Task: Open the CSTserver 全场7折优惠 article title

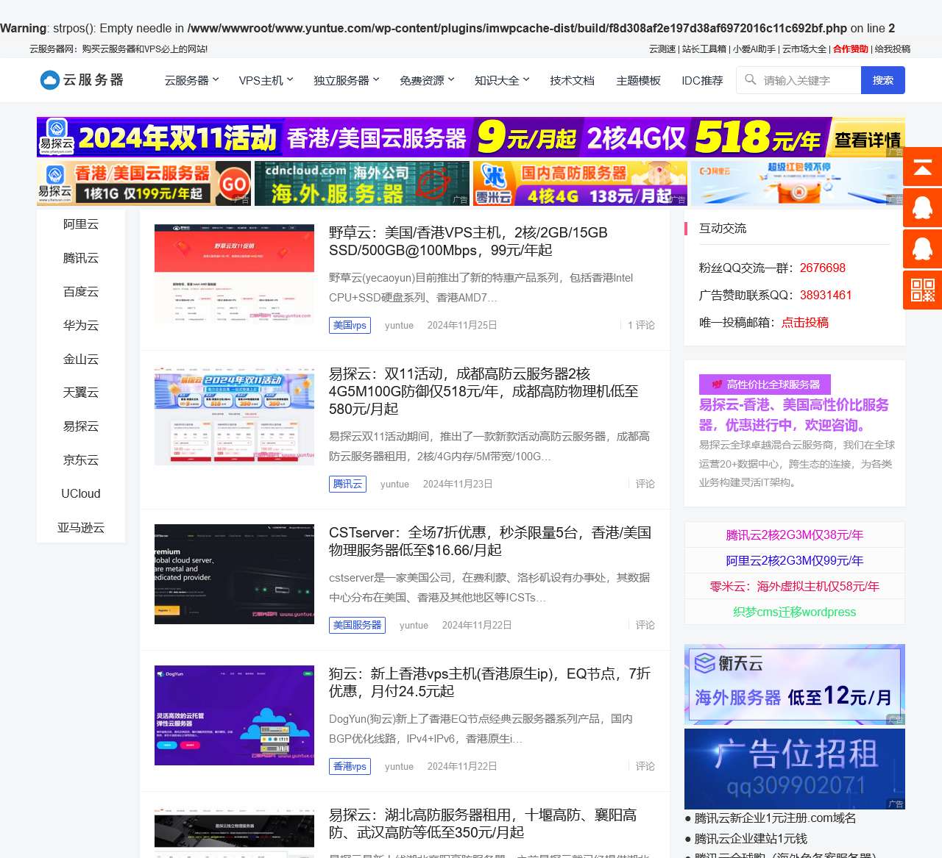Action: pyautogui.click(x=490, y=541)
